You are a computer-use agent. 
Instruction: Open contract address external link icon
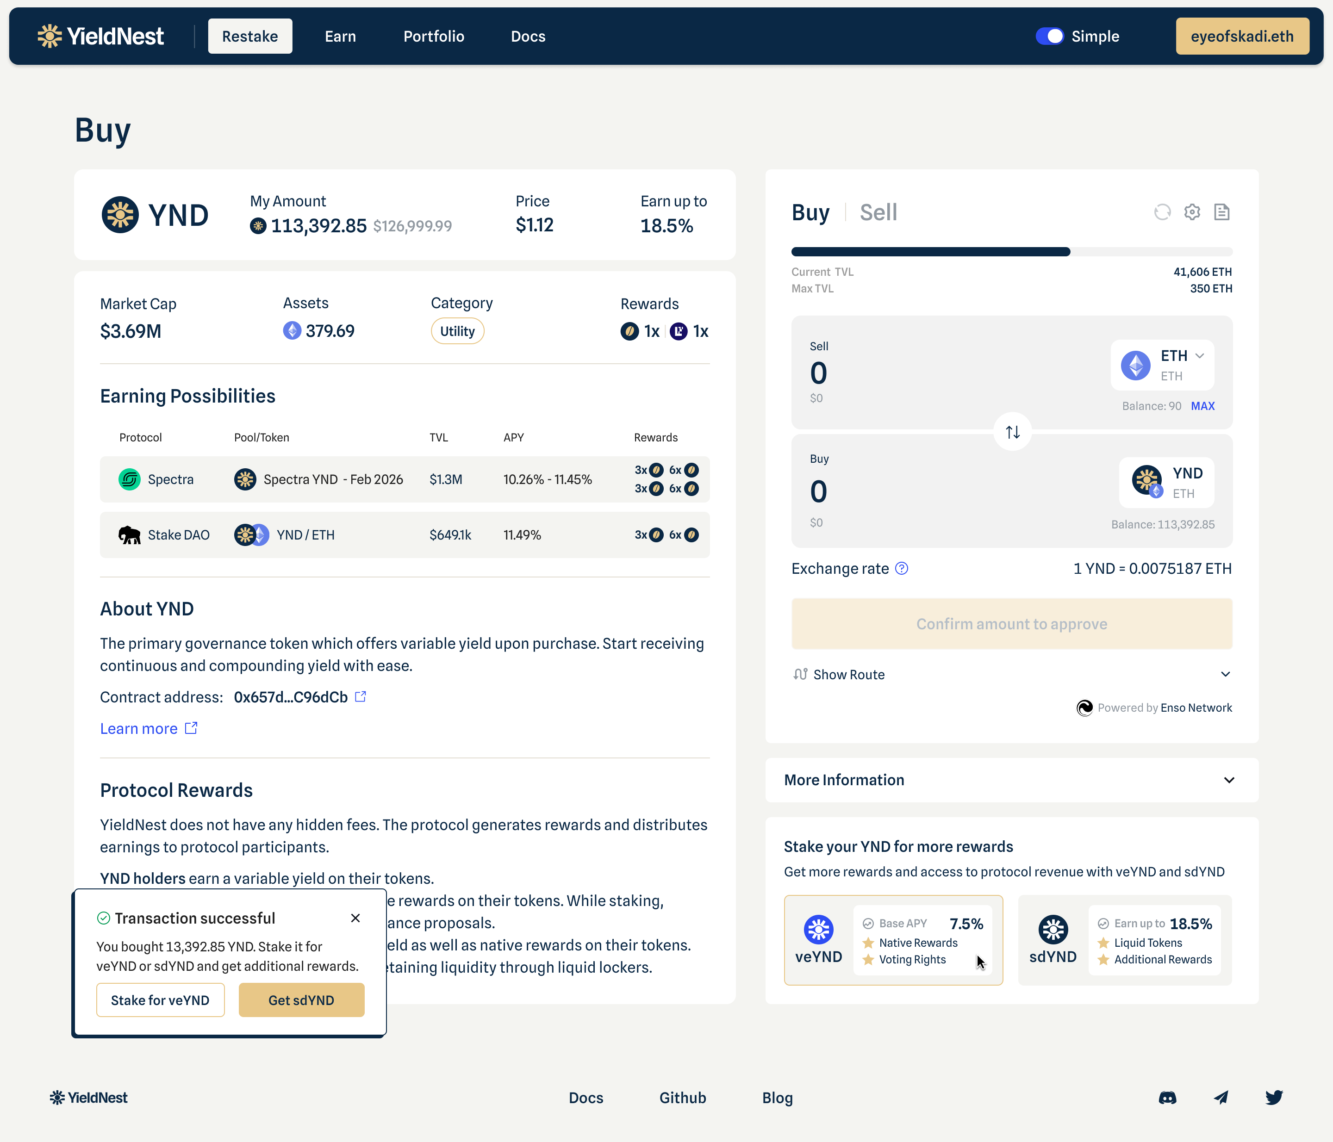361,696
